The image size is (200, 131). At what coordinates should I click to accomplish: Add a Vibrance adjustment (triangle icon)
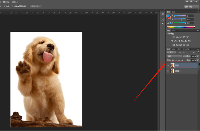[187, 37]
